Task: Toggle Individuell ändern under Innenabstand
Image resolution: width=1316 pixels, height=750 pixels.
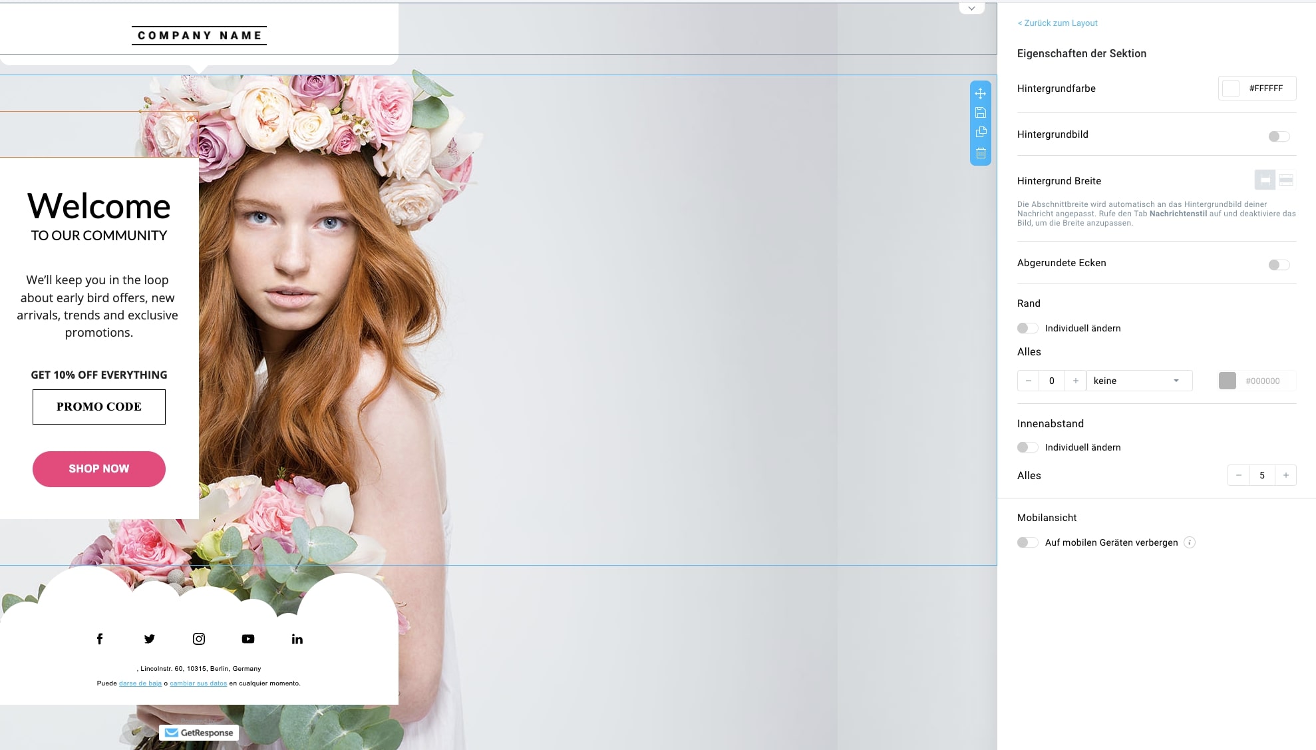Action: [x=1027, y=447]
